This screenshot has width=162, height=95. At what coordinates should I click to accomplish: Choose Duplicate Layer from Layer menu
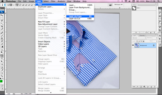pyautogui.click(x=51, y=7)
